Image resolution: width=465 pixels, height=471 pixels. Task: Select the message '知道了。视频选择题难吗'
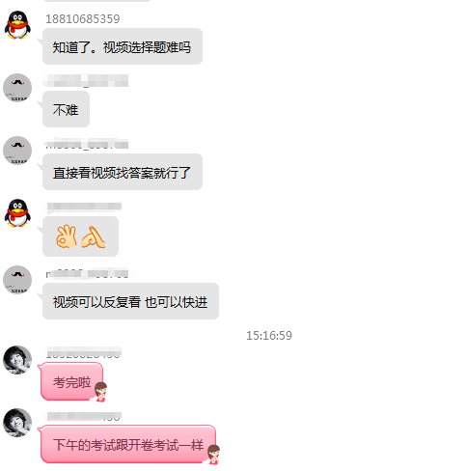point(123,46)
